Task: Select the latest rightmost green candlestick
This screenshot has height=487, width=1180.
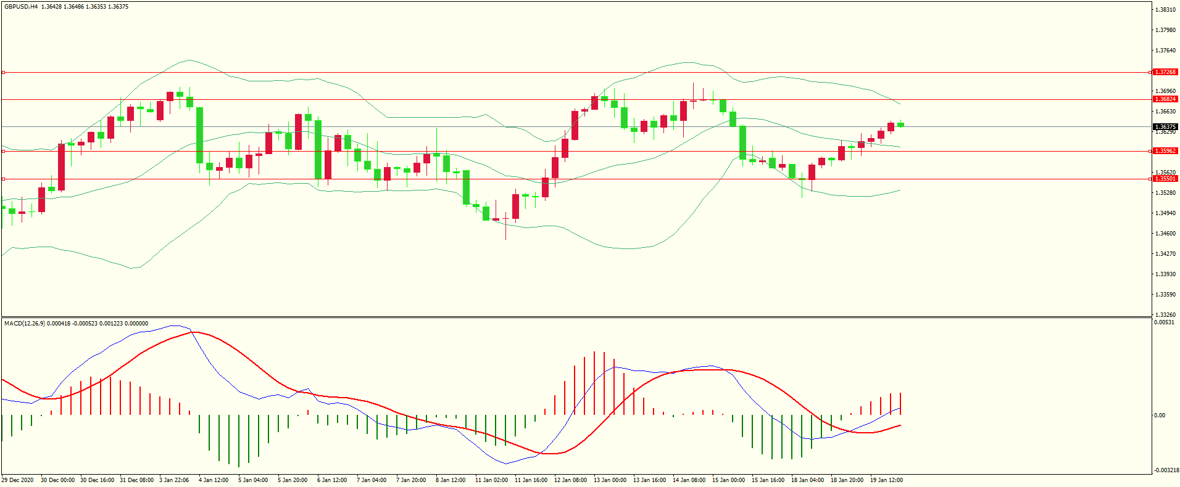Action: pyautogui.click(x=901, y=125)
